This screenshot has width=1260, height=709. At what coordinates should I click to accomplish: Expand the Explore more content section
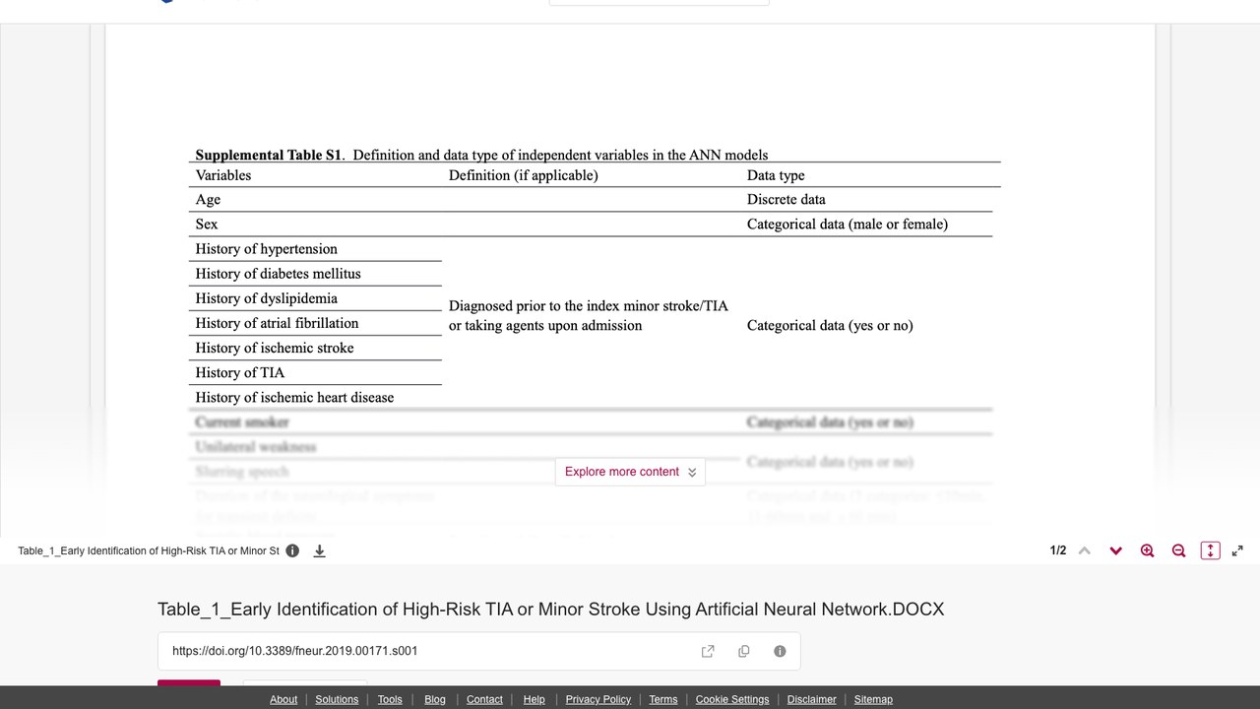tap(630, 472)
